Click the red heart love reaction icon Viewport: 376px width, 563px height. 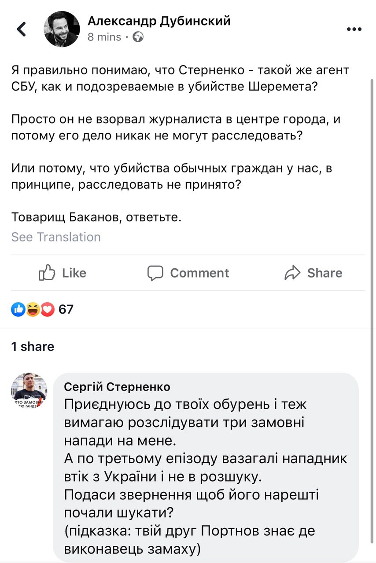(x=47, y=310)
